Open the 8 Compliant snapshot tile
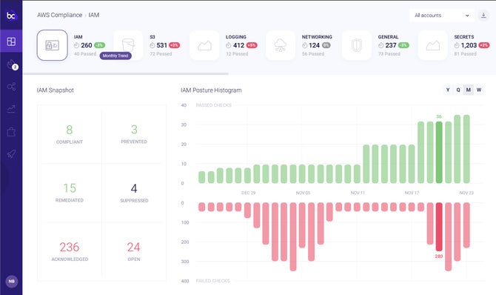The height and width of the screenshot is (295, 496). coord(70,134)
